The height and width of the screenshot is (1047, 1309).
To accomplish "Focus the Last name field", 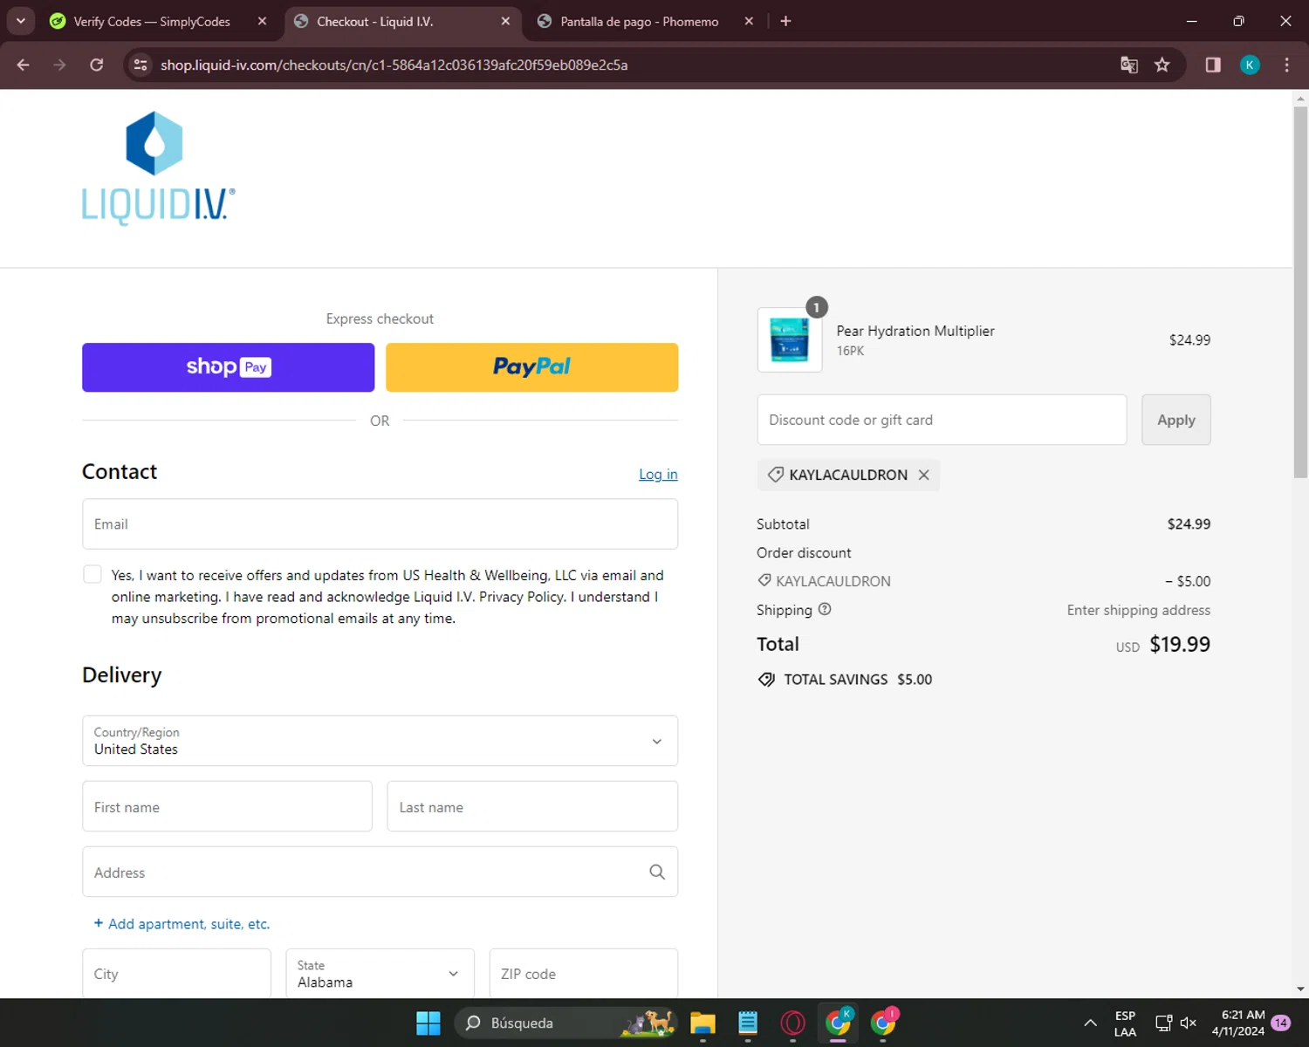I will 532,806.
